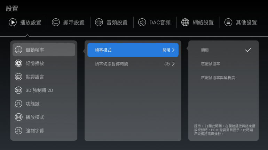Switch to the 顯示設置 tab
268x150 pixels.
tap(73, 23)
